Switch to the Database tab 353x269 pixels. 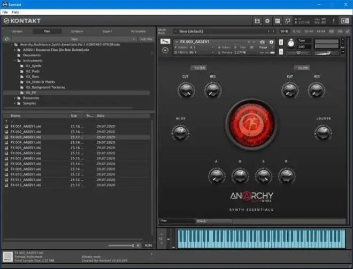pyautogui.click(x=77, y=32)
